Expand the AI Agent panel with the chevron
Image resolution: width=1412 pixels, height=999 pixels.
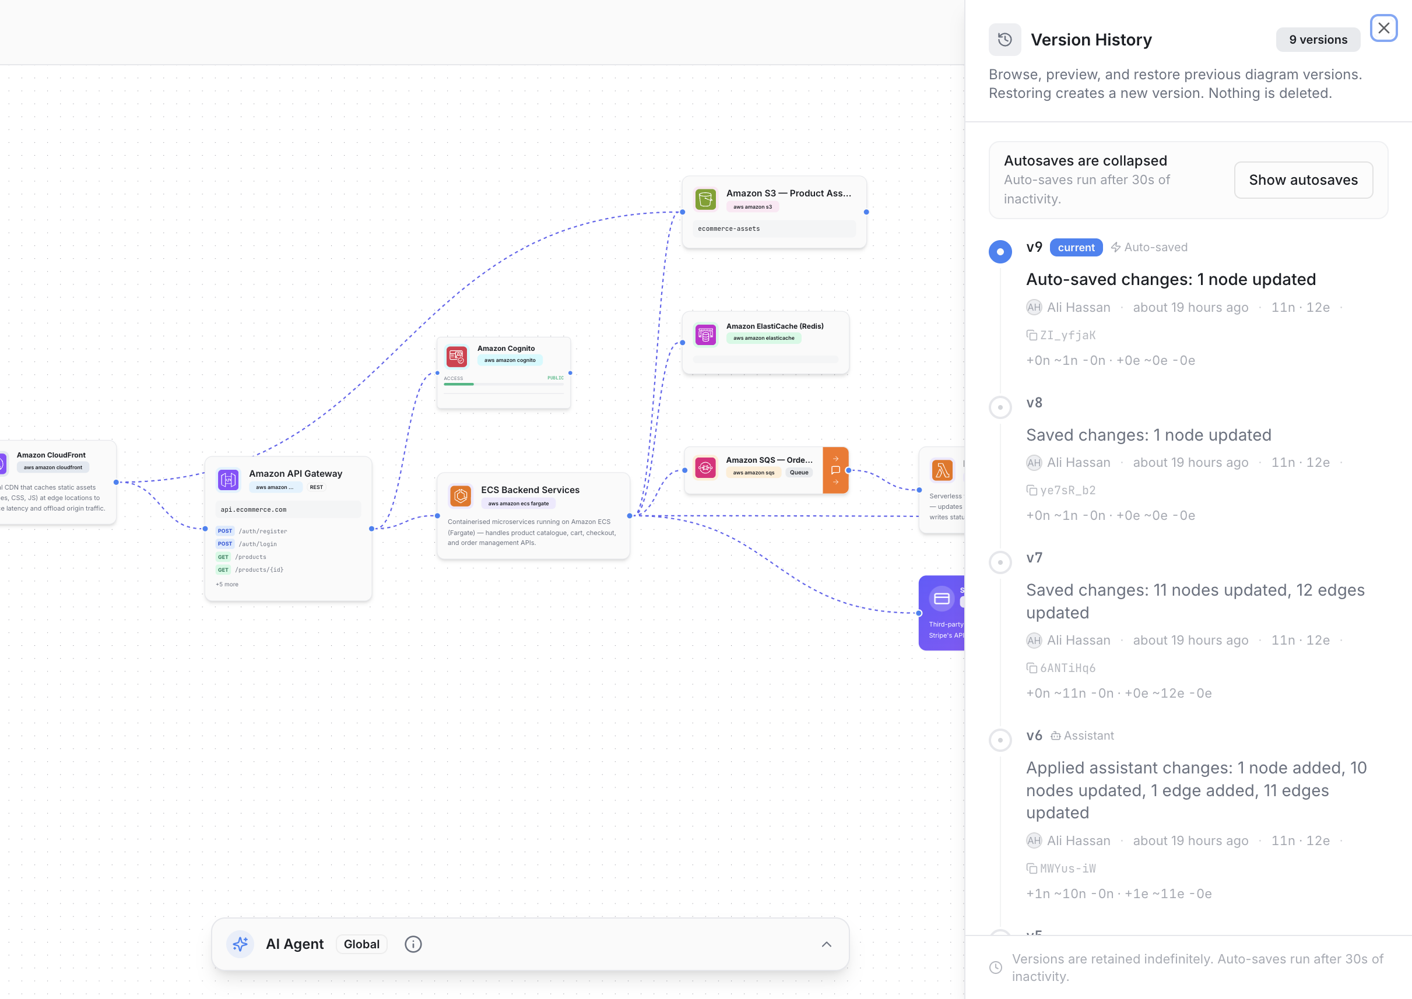point(826,944)
